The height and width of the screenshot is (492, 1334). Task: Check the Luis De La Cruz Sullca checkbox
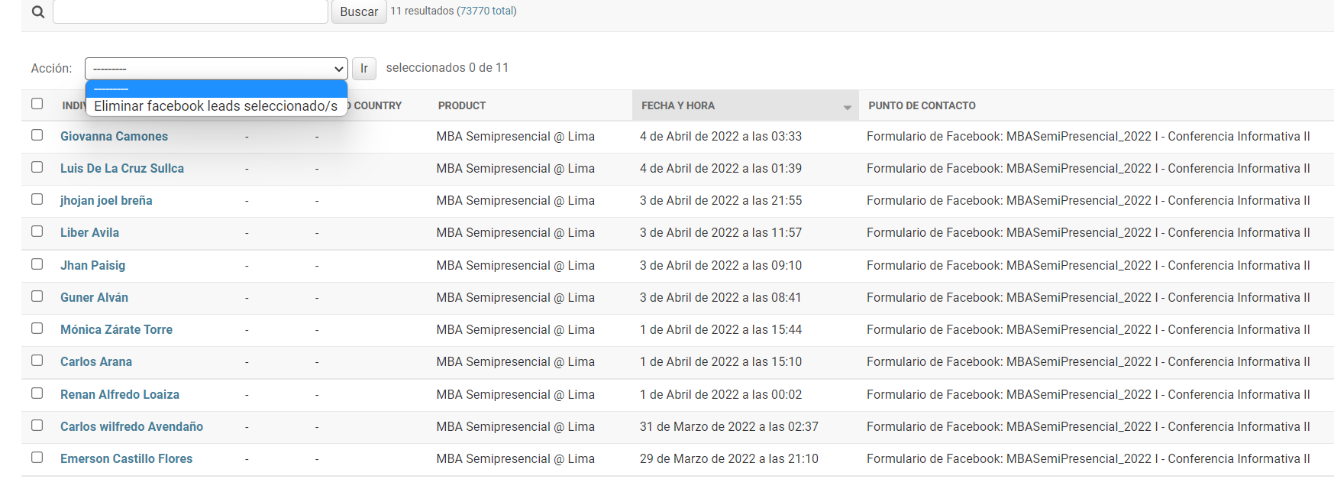(x=37, y=167)
